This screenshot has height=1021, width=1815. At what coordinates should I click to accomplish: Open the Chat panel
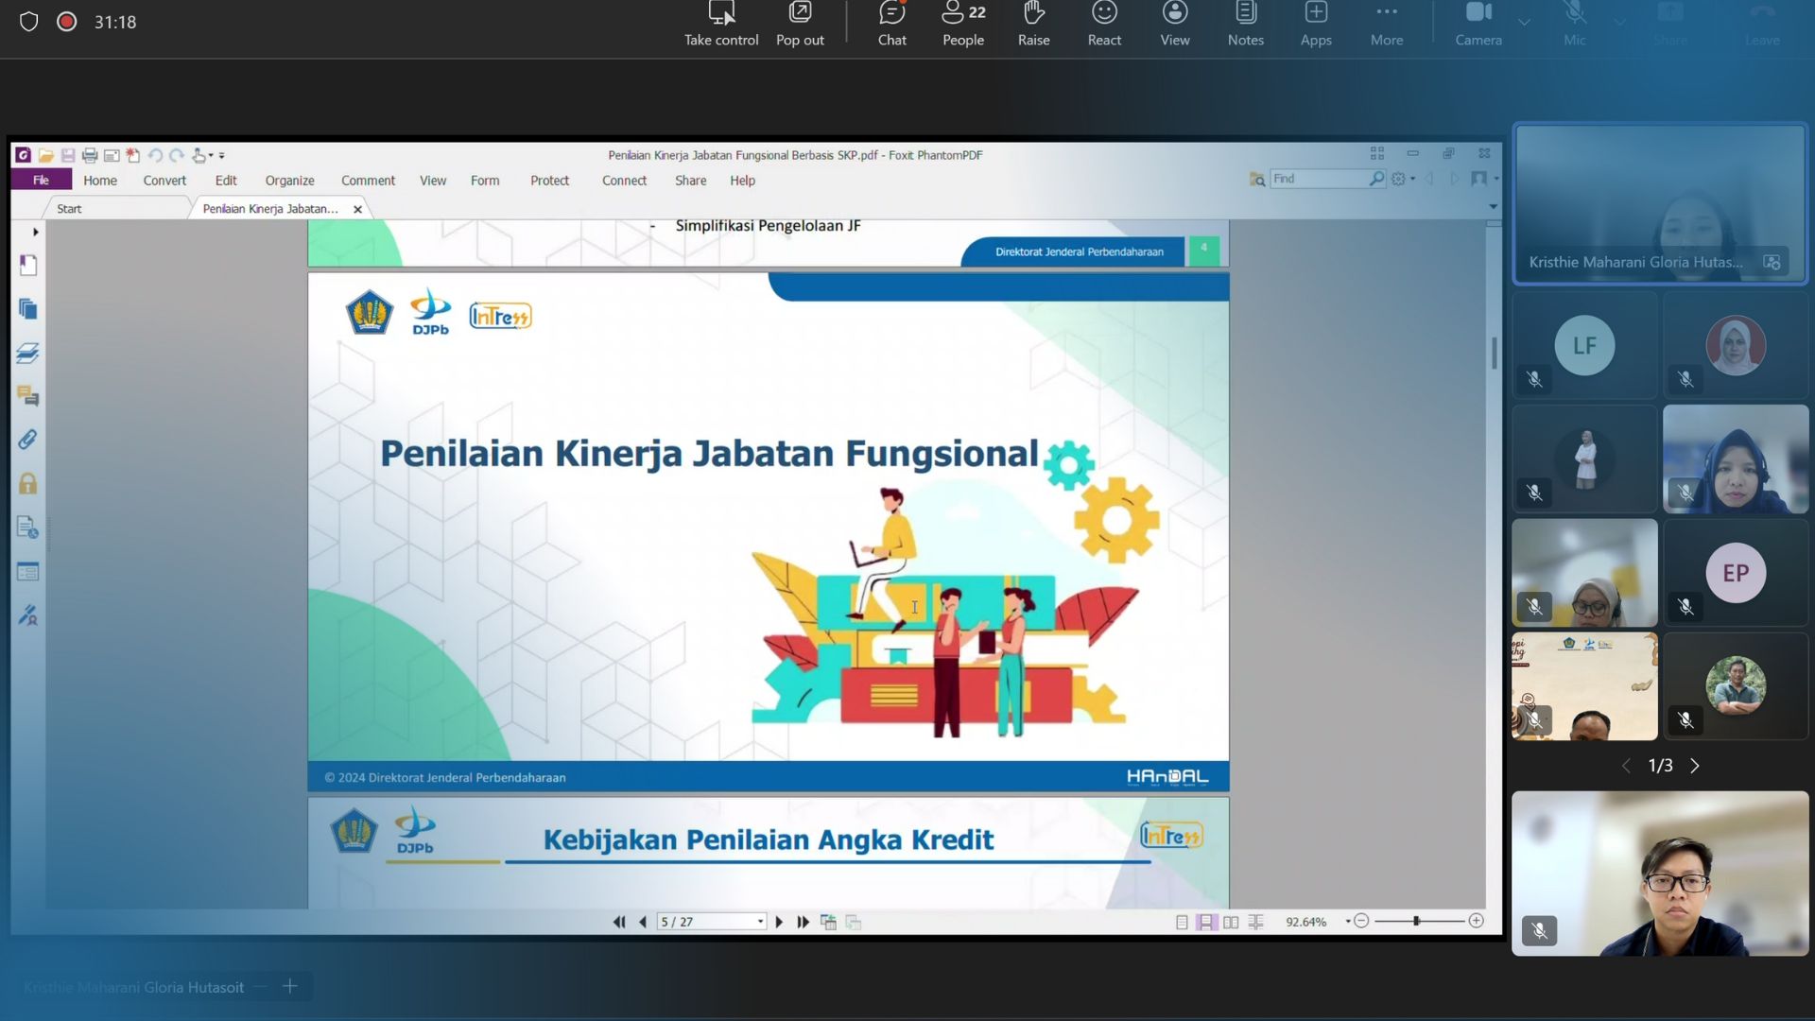tap(891, 24)
